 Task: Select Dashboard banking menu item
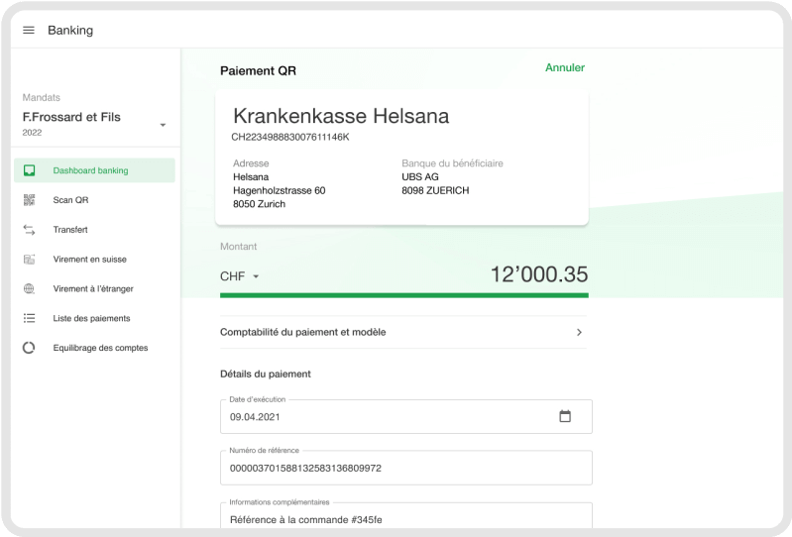tap(90, 170)
